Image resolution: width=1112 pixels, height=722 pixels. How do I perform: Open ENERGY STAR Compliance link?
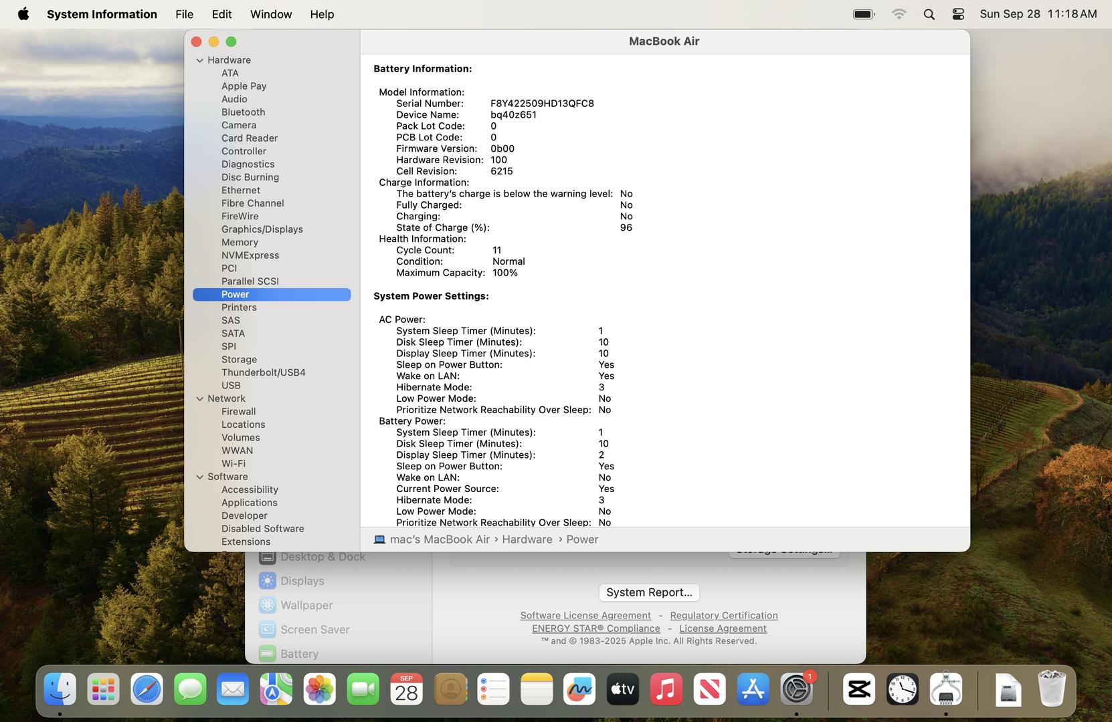(x=595, y=628)
